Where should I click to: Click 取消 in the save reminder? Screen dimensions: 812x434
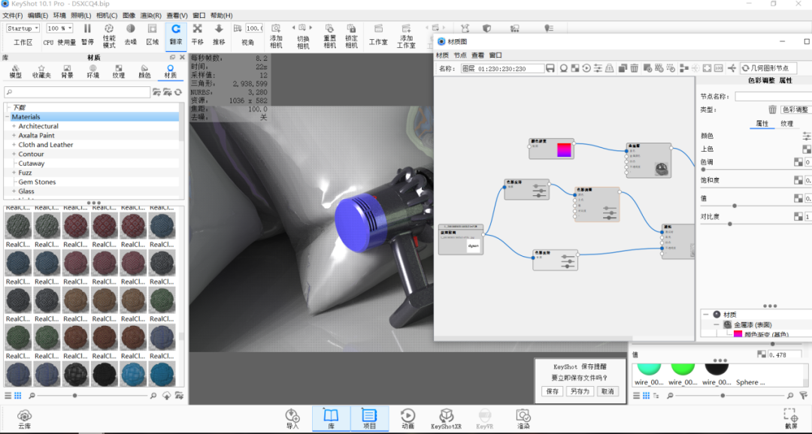(607, 392)
